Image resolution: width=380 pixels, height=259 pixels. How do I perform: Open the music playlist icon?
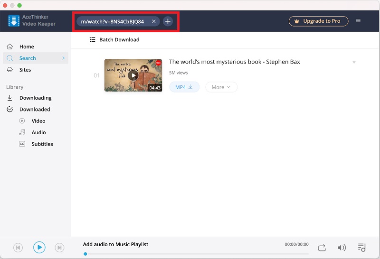[x=362, y=247]
